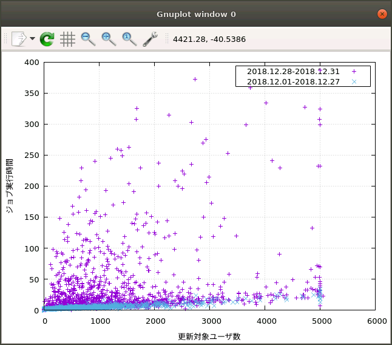This screenshot has height=345, width=392.
Task: Autoscale the plot with third magnifier icon
Action: pos(129,39)
